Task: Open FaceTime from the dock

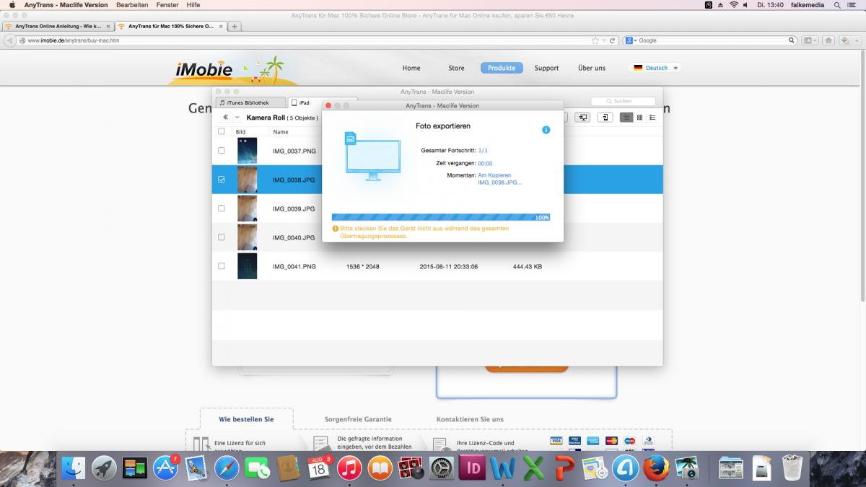Action: coord(257,469)
